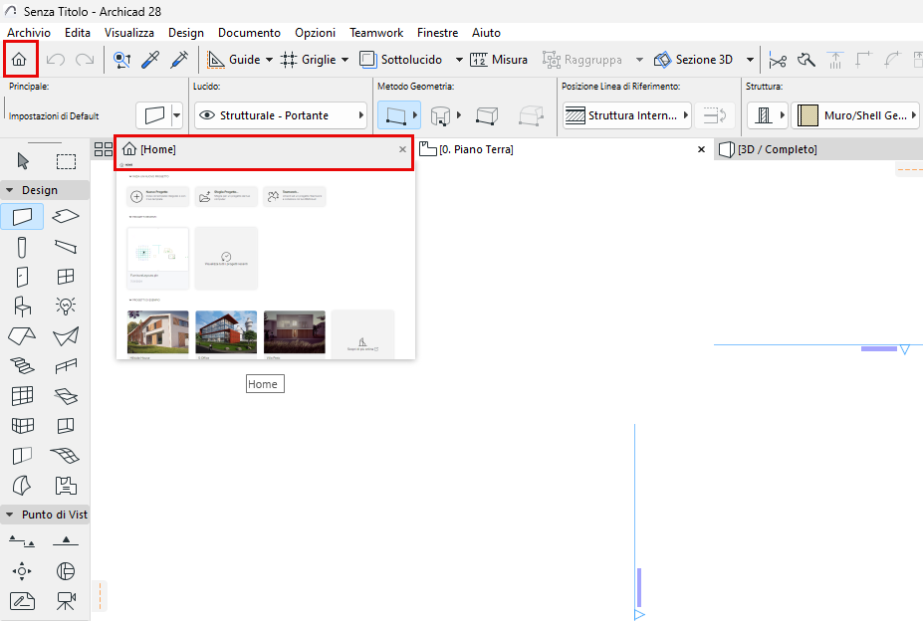Select the Skylight tool

click(x=66, y=396)
